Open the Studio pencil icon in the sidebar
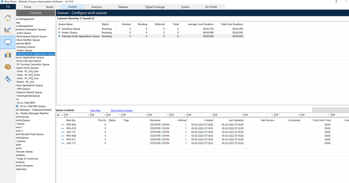This screenshot has height=183, width=349. point(8,30)
